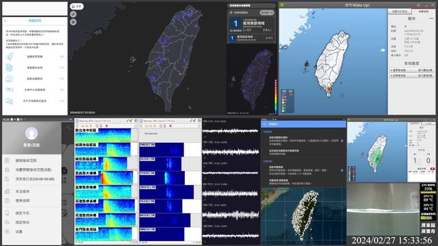Click the green status icon in Wake Up! titlebar
Image resolution: width=438 pixels, height=246 pixels.
click(282, 5)
